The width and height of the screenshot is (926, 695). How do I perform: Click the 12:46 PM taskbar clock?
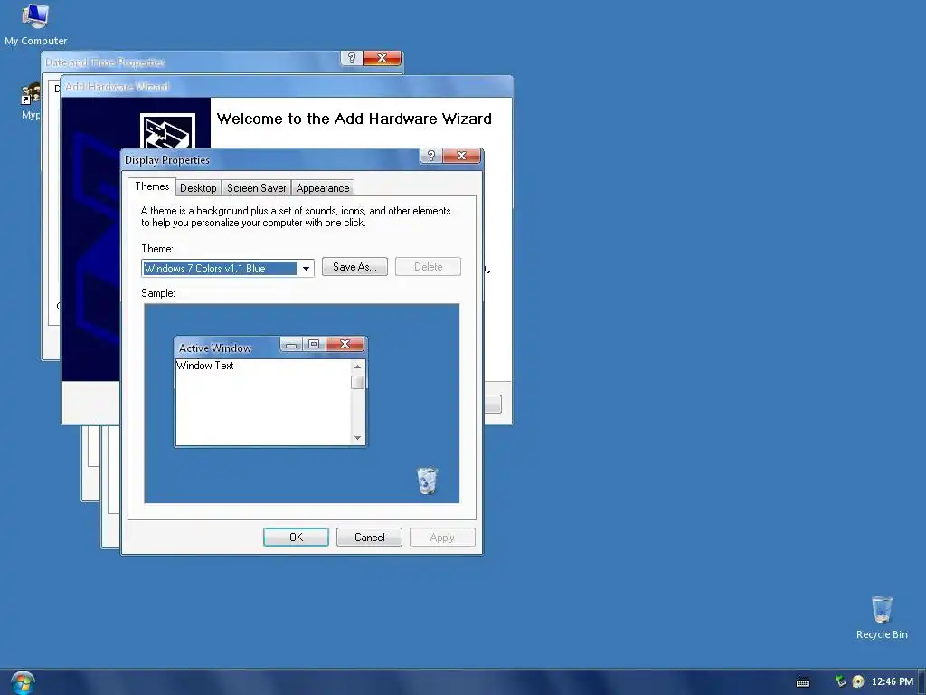(892, 681)
